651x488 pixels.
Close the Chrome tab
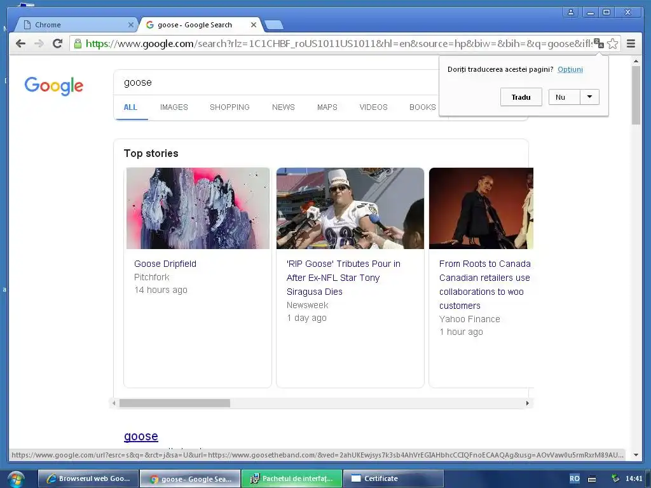[130, 25]
